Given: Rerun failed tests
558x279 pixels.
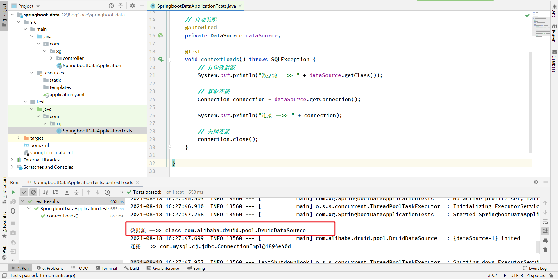Looking at the screenshot, I should tap(13, 201).
